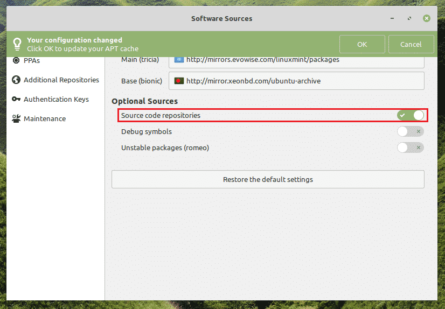445x309 pixels.
Task: Click the Maintenance tools icon
Action: pos(16,118)
